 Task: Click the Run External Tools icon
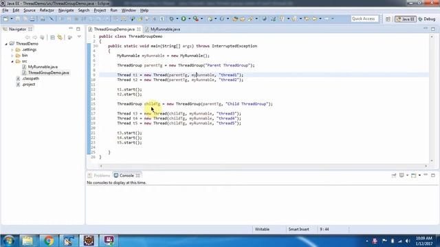196,19
